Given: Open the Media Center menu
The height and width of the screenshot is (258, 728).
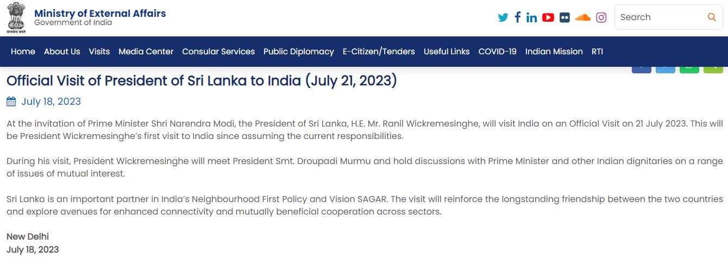Looking at the screenshot, I should pos(146,52).
